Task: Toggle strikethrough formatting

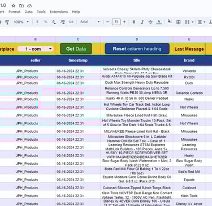Action: point(150,22)
